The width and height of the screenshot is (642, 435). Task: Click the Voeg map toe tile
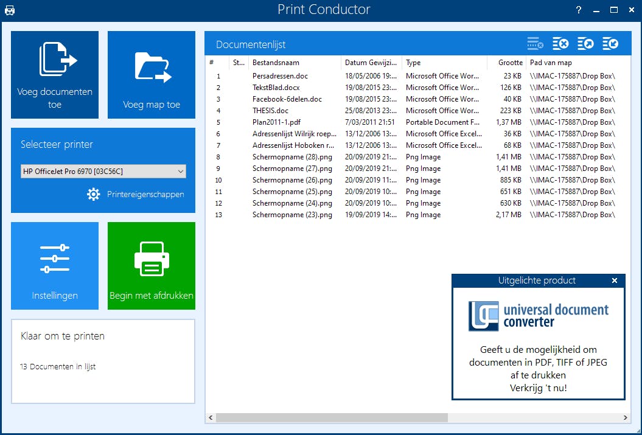pyautogui.click(x=152, y=75)
